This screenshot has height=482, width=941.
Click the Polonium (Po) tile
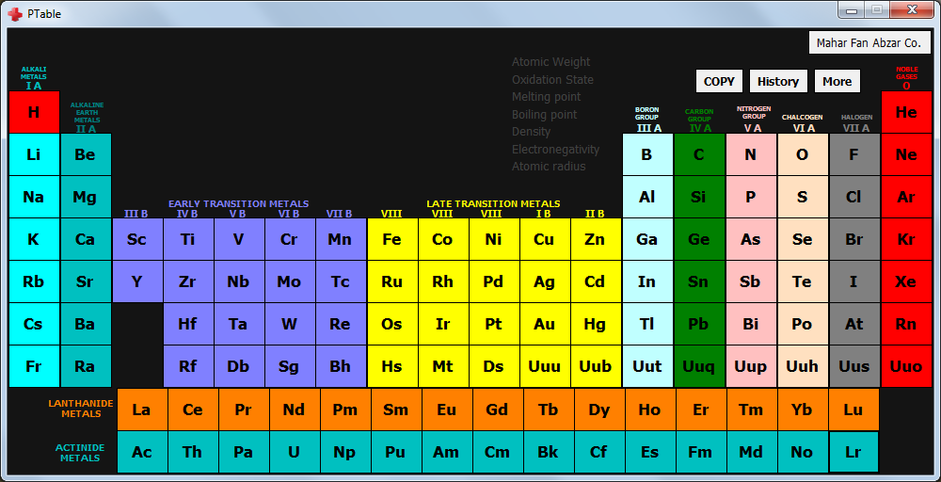(x=803, y=324)
